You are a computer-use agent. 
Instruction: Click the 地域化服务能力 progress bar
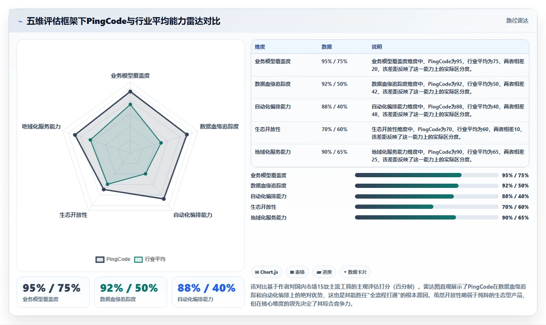pos(427,217)
